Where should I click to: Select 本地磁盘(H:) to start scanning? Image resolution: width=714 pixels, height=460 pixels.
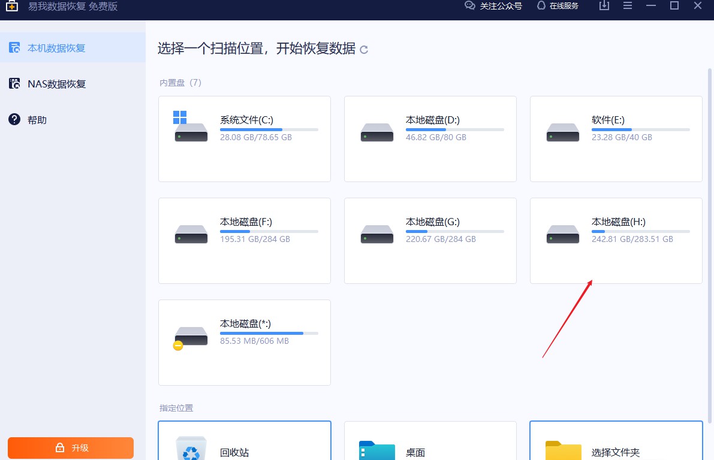pos(616,240)
